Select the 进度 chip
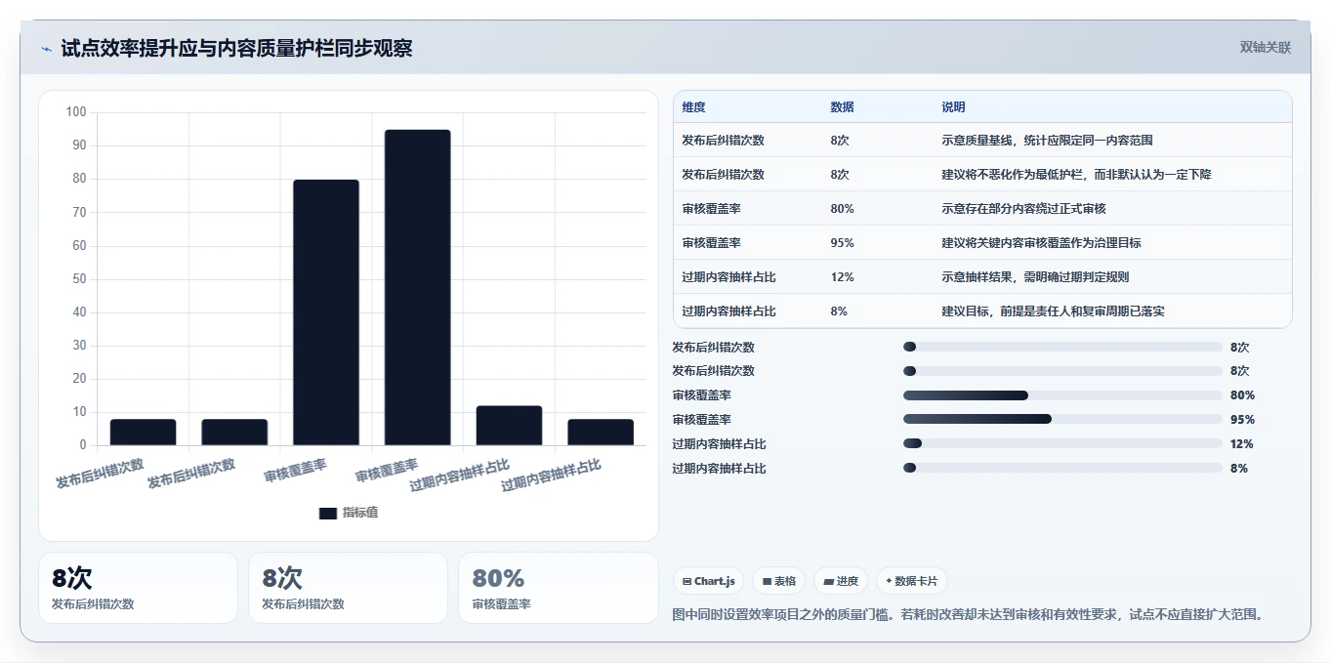The height and width of the screenshot is (663, 1331). 840,581
